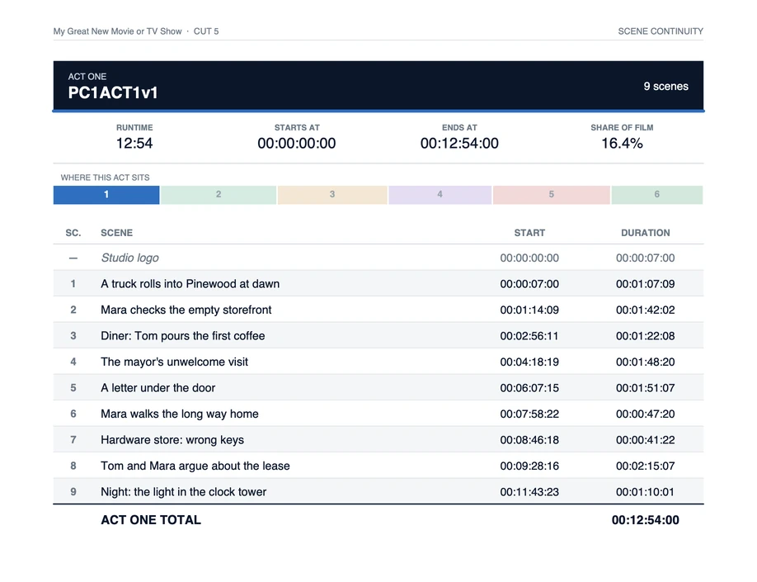Select 'Mara checks the empty storefront'
Image resolution: width=757 pixels, height=582 pixels.
click(378, 310)
